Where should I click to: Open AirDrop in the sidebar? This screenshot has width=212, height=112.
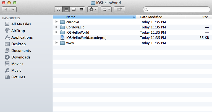(18, 31)
